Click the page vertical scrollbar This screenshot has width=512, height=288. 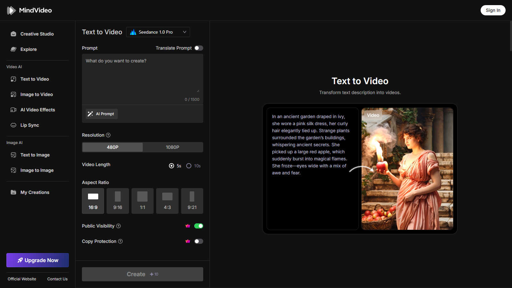coord(511,36)
